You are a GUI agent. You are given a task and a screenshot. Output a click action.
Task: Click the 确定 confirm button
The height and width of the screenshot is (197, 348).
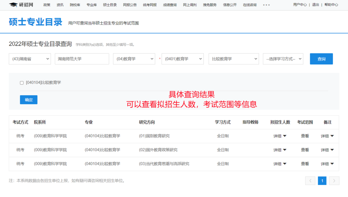coord(28,100)
